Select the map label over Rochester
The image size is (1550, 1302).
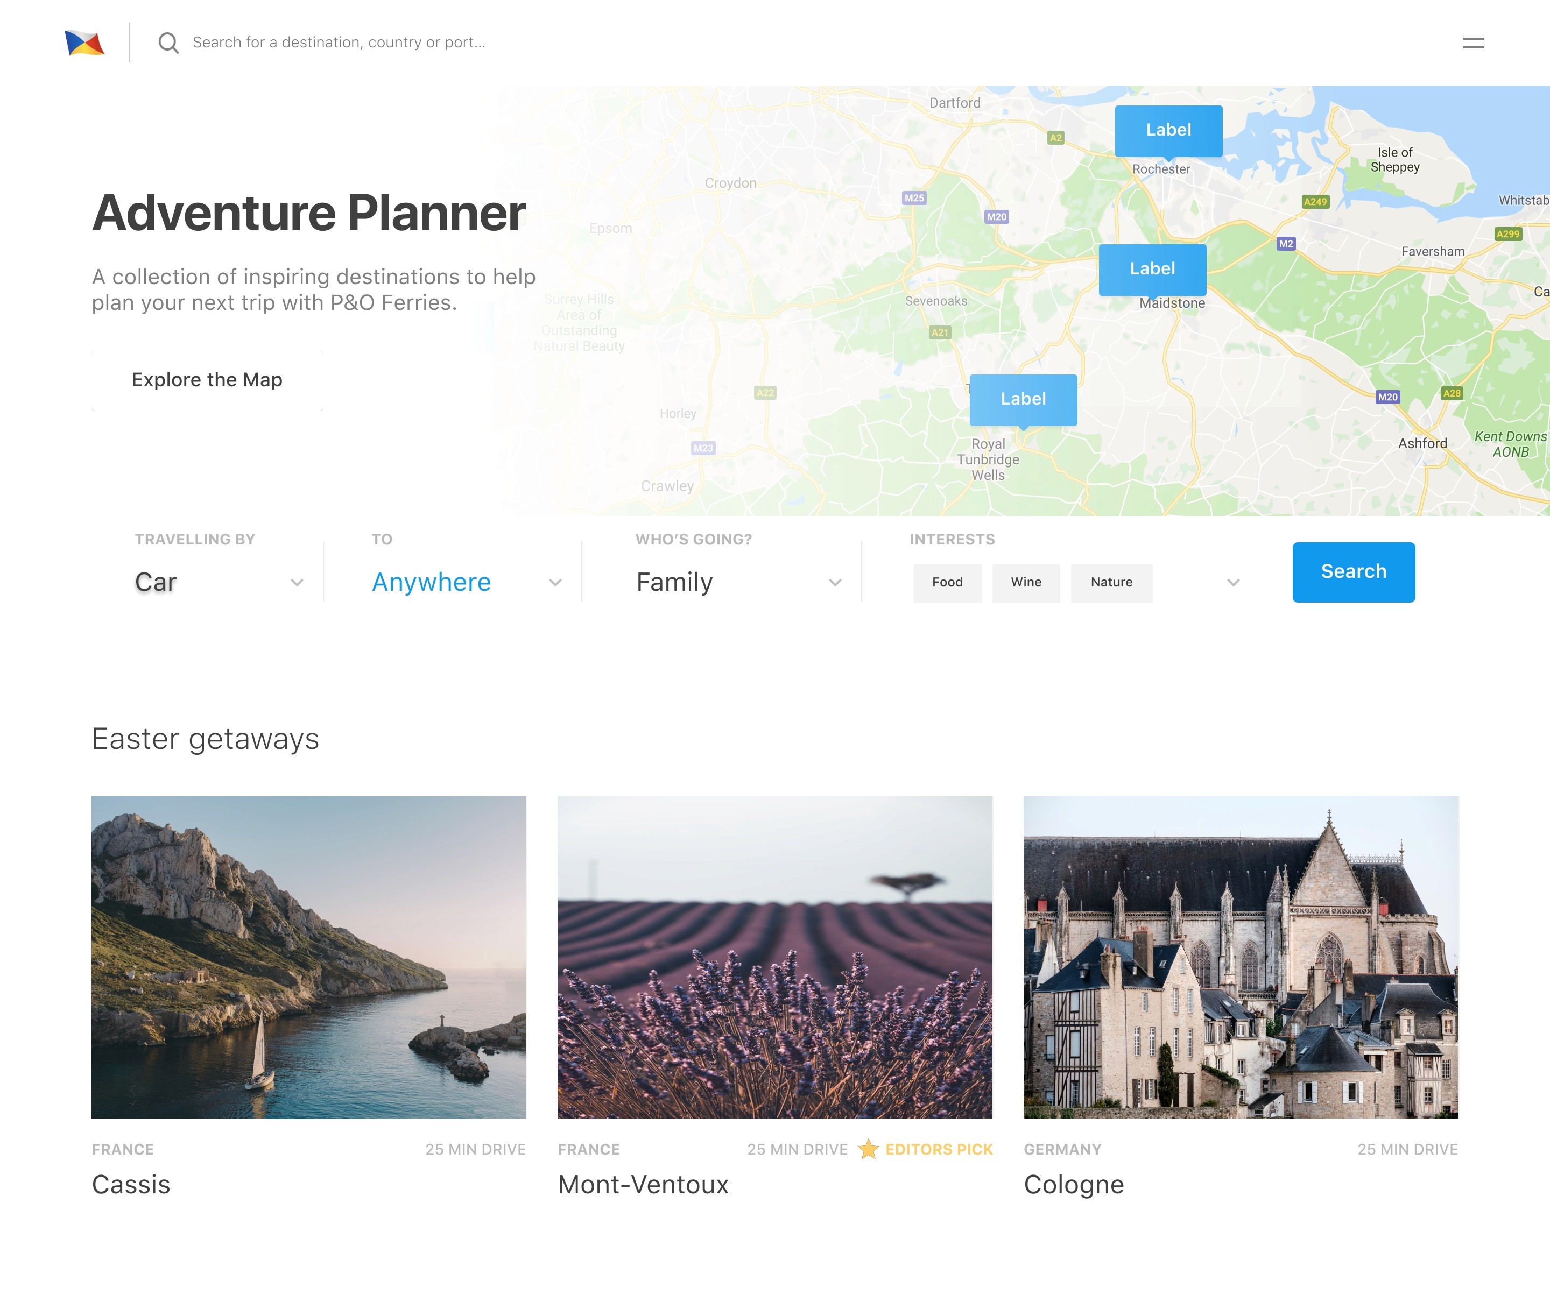(1167, 131)
